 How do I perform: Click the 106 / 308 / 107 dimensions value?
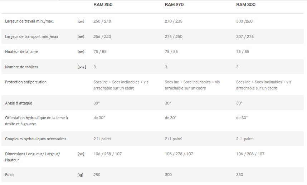tap(250, 154)
